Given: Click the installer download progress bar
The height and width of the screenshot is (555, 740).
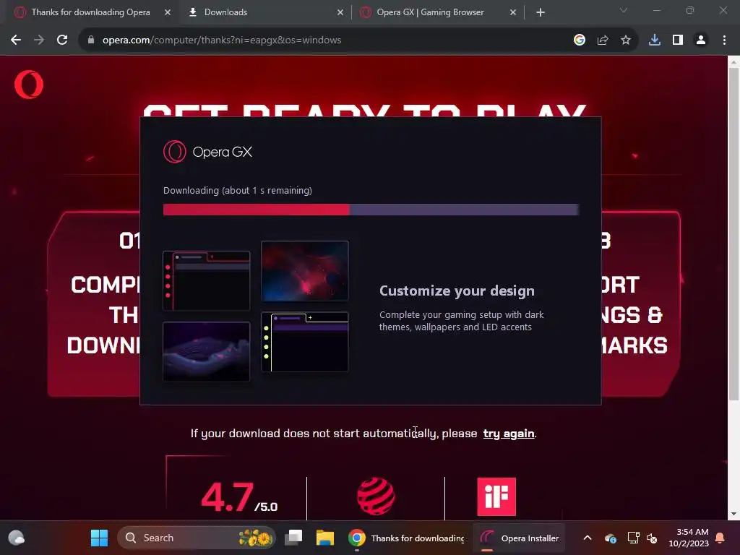Looking at the screenshot, I should (x=371, y=210).
